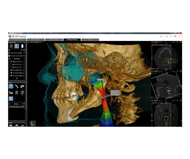Delete the airway entry via its trash icon
Viewport: 190px width, 159px height.
click(24, 107)
